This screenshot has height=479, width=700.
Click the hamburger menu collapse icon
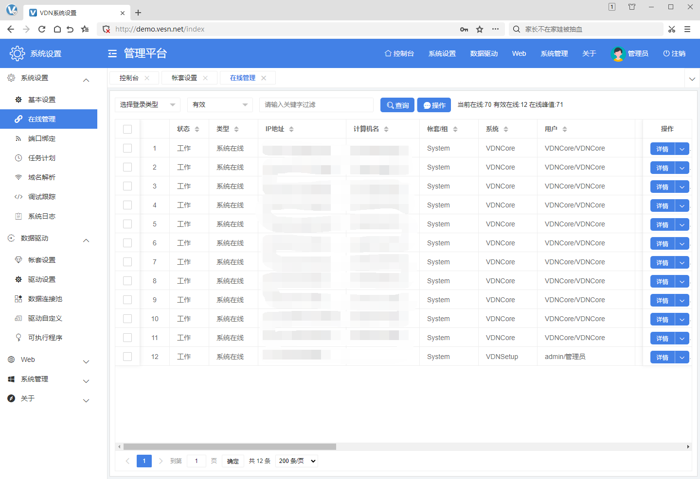click(x=112, y=53)
